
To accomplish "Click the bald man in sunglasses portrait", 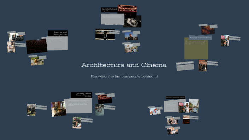I will pyautogui.click(x=131, y=36).
